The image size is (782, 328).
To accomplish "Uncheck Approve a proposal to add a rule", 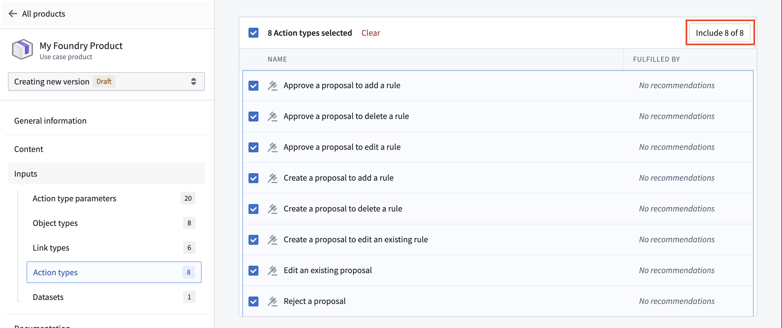I will (x=253, y=85).
